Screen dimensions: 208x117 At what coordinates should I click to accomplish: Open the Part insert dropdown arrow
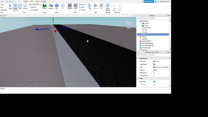tap(57, 10)
